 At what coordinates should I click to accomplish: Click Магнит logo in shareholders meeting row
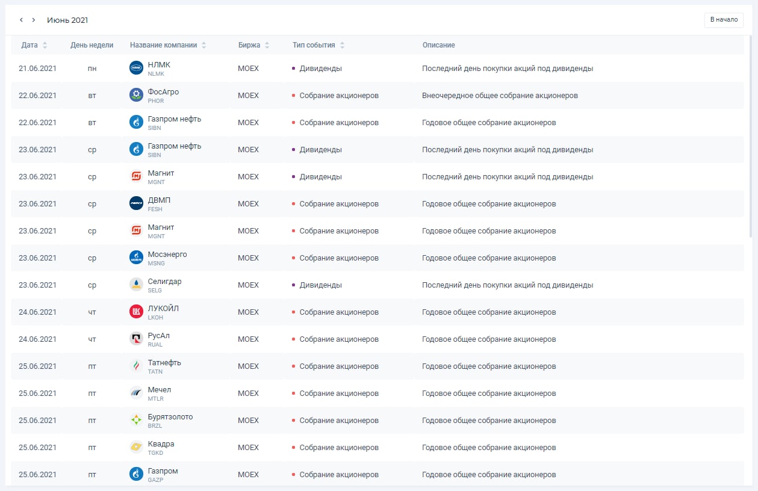coord(136,230)
